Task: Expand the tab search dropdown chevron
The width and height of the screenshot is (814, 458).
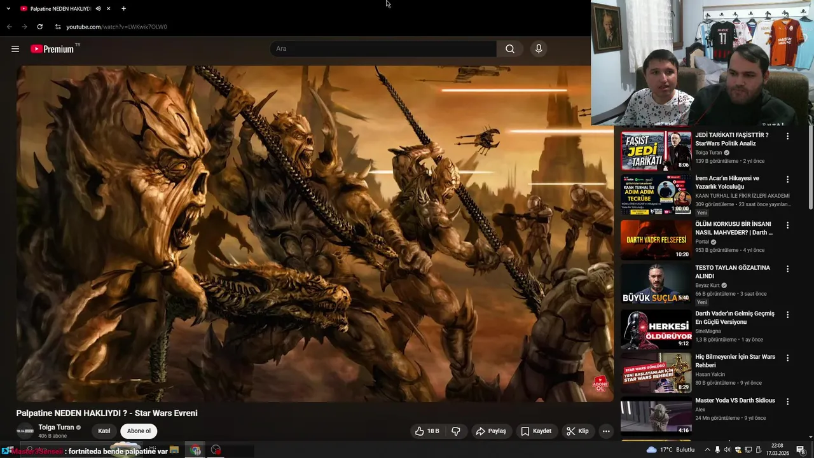Action: pyautogui.click(x=8, y=9)
